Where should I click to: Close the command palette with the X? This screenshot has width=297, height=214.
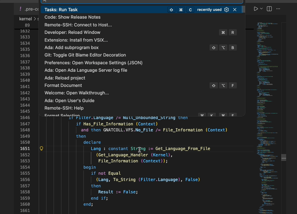point(235,9)
